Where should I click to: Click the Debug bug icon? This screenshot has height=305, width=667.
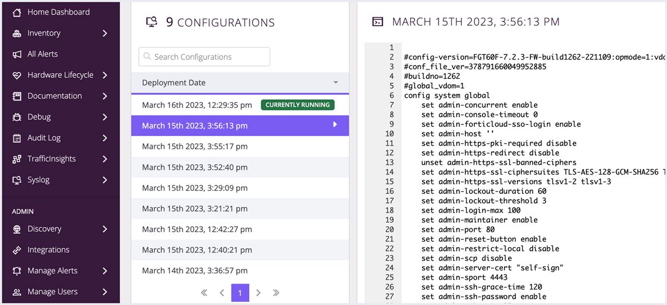17,117
